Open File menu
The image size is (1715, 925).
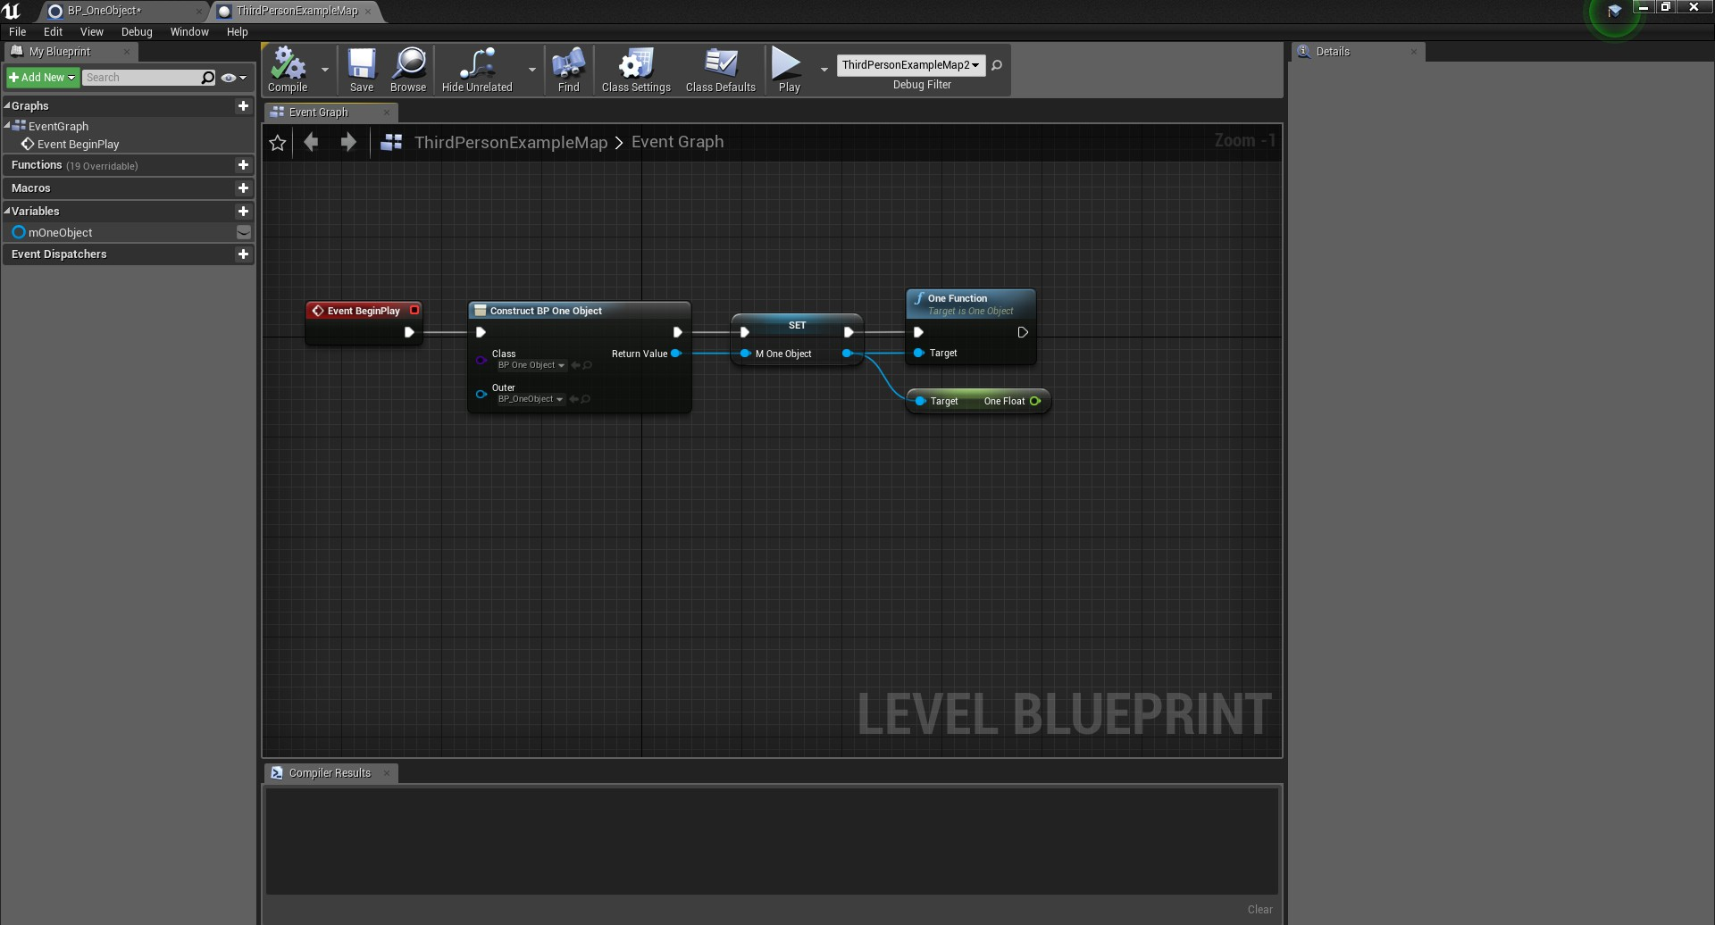[x=18, y=31]
